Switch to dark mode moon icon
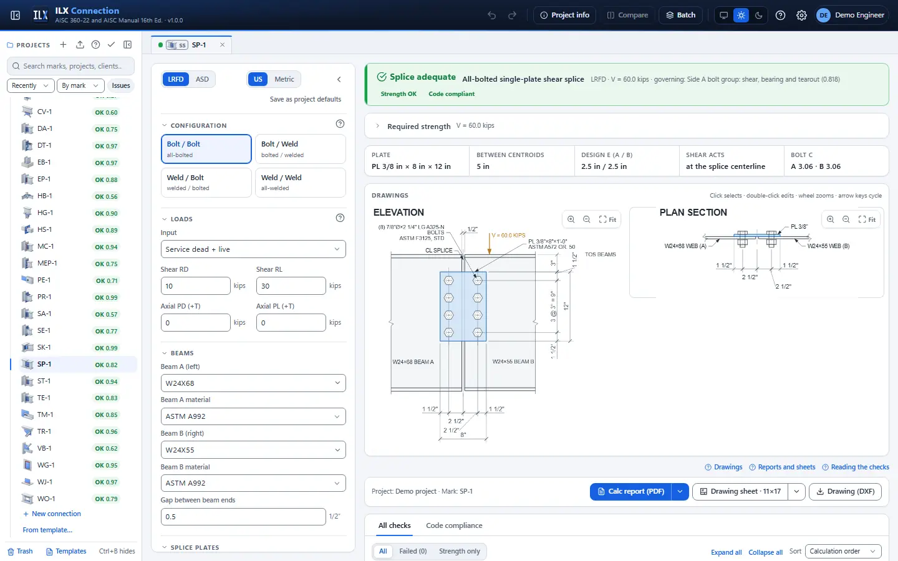The height and width of the screenshot is (561, 898). [758, 15]
